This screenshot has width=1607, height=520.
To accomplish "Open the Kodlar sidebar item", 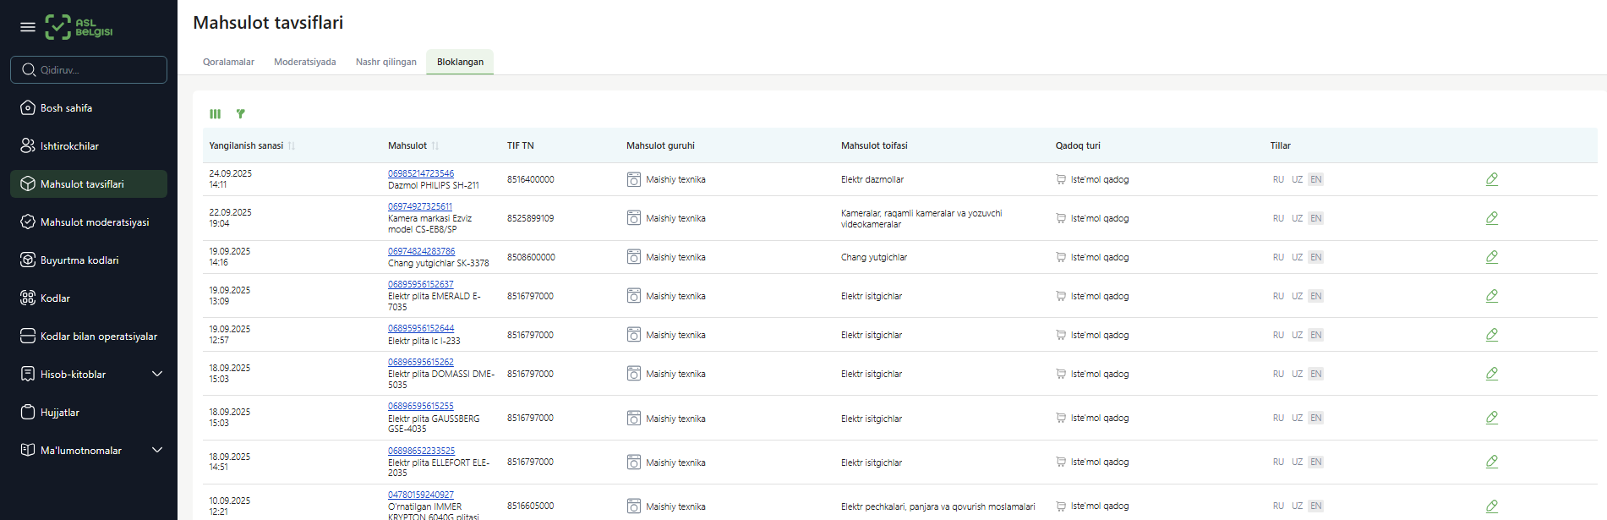I will 55,298.
